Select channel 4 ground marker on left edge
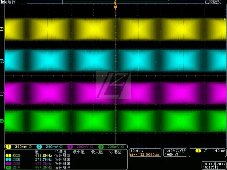The height and width of the screenshot is (170, 227). click(2, 121)
